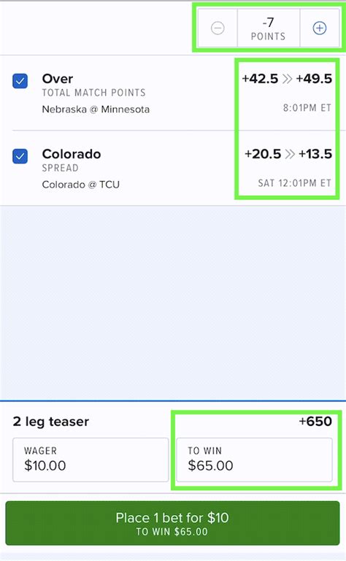Viewport: 346px width, 561px height.
Task: Click the +42.5 to +49.5 teased line
Action: click(x=287, y=79)
